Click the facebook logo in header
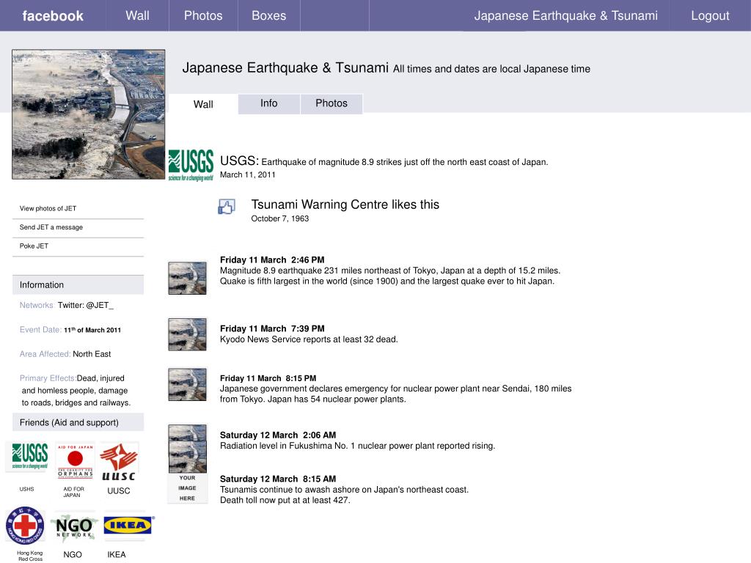 [53, 16]
